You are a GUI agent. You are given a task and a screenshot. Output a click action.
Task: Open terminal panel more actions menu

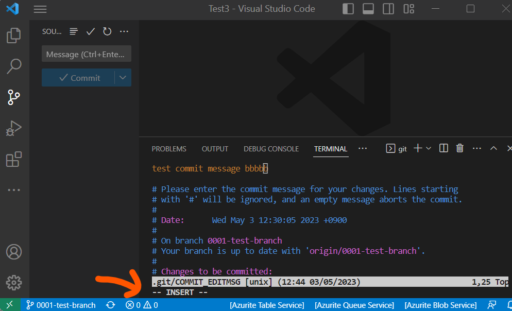pos(477,148)
